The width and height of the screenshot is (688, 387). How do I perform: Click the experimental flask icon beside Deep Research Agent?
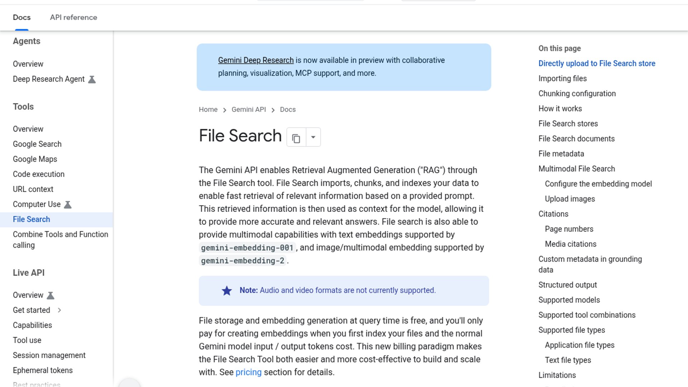tap(92, 79)
